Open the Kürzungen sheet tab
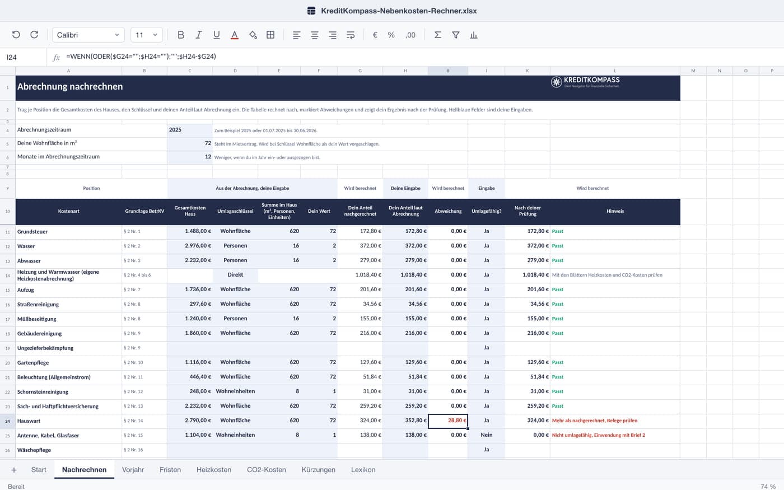This screenshot has width=784, height=490. [x=319, y=470]
